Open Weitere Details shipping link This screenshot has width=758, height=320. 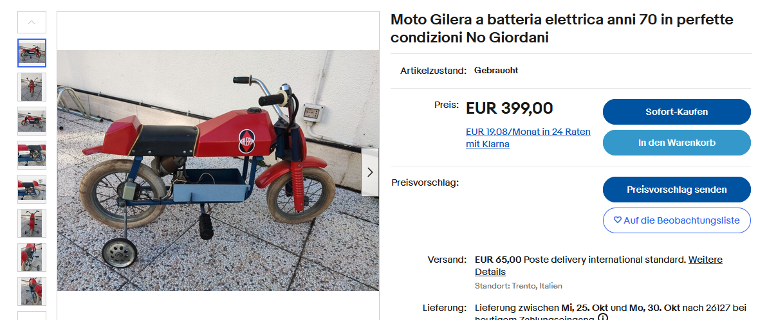click(598, 265)
